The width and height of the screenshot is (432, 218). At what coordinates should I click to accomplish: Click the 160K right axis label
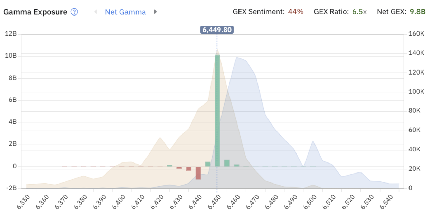416,34
